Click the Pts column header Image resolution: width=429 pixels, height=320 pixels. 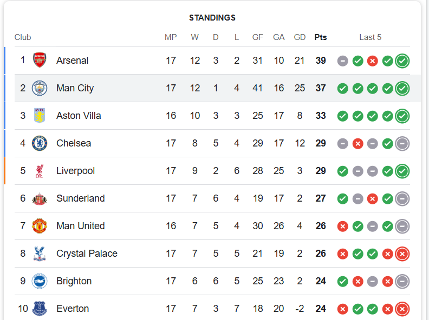tap(321, 37)
